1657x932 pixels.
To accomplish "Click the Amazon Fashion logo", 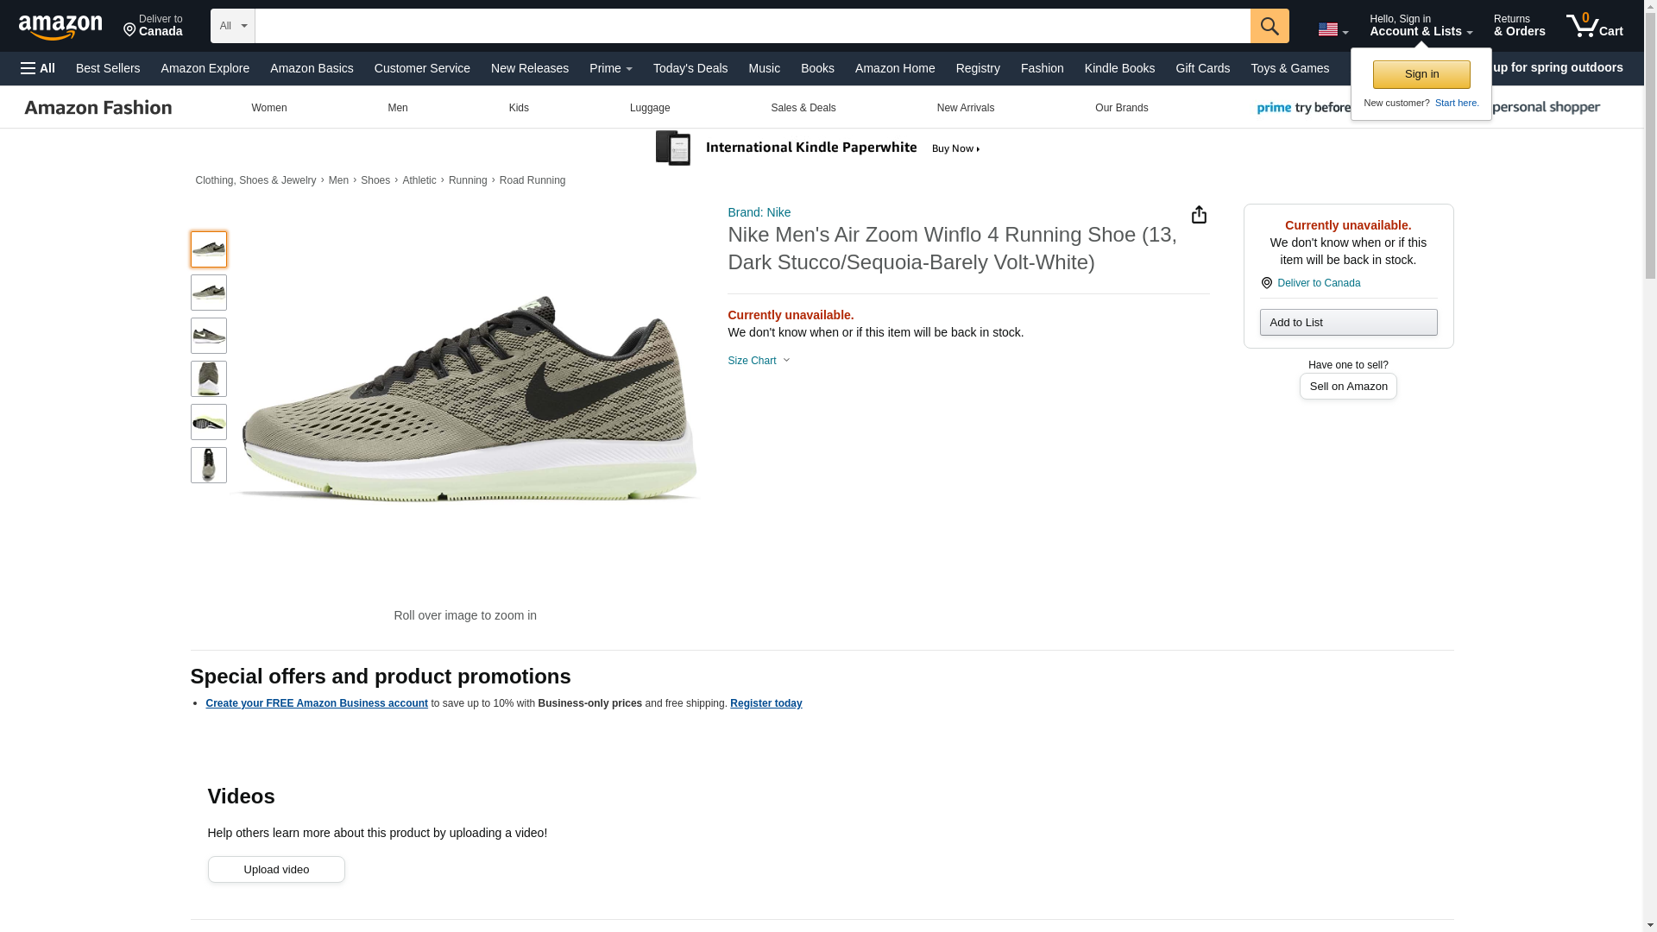I will pyautogui.click(x=98, y=108).
